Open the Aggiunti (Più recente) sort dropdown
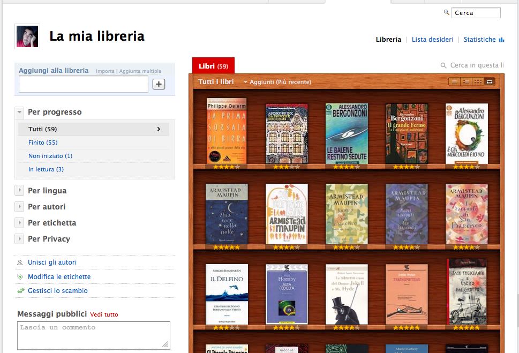 [277, 82]
